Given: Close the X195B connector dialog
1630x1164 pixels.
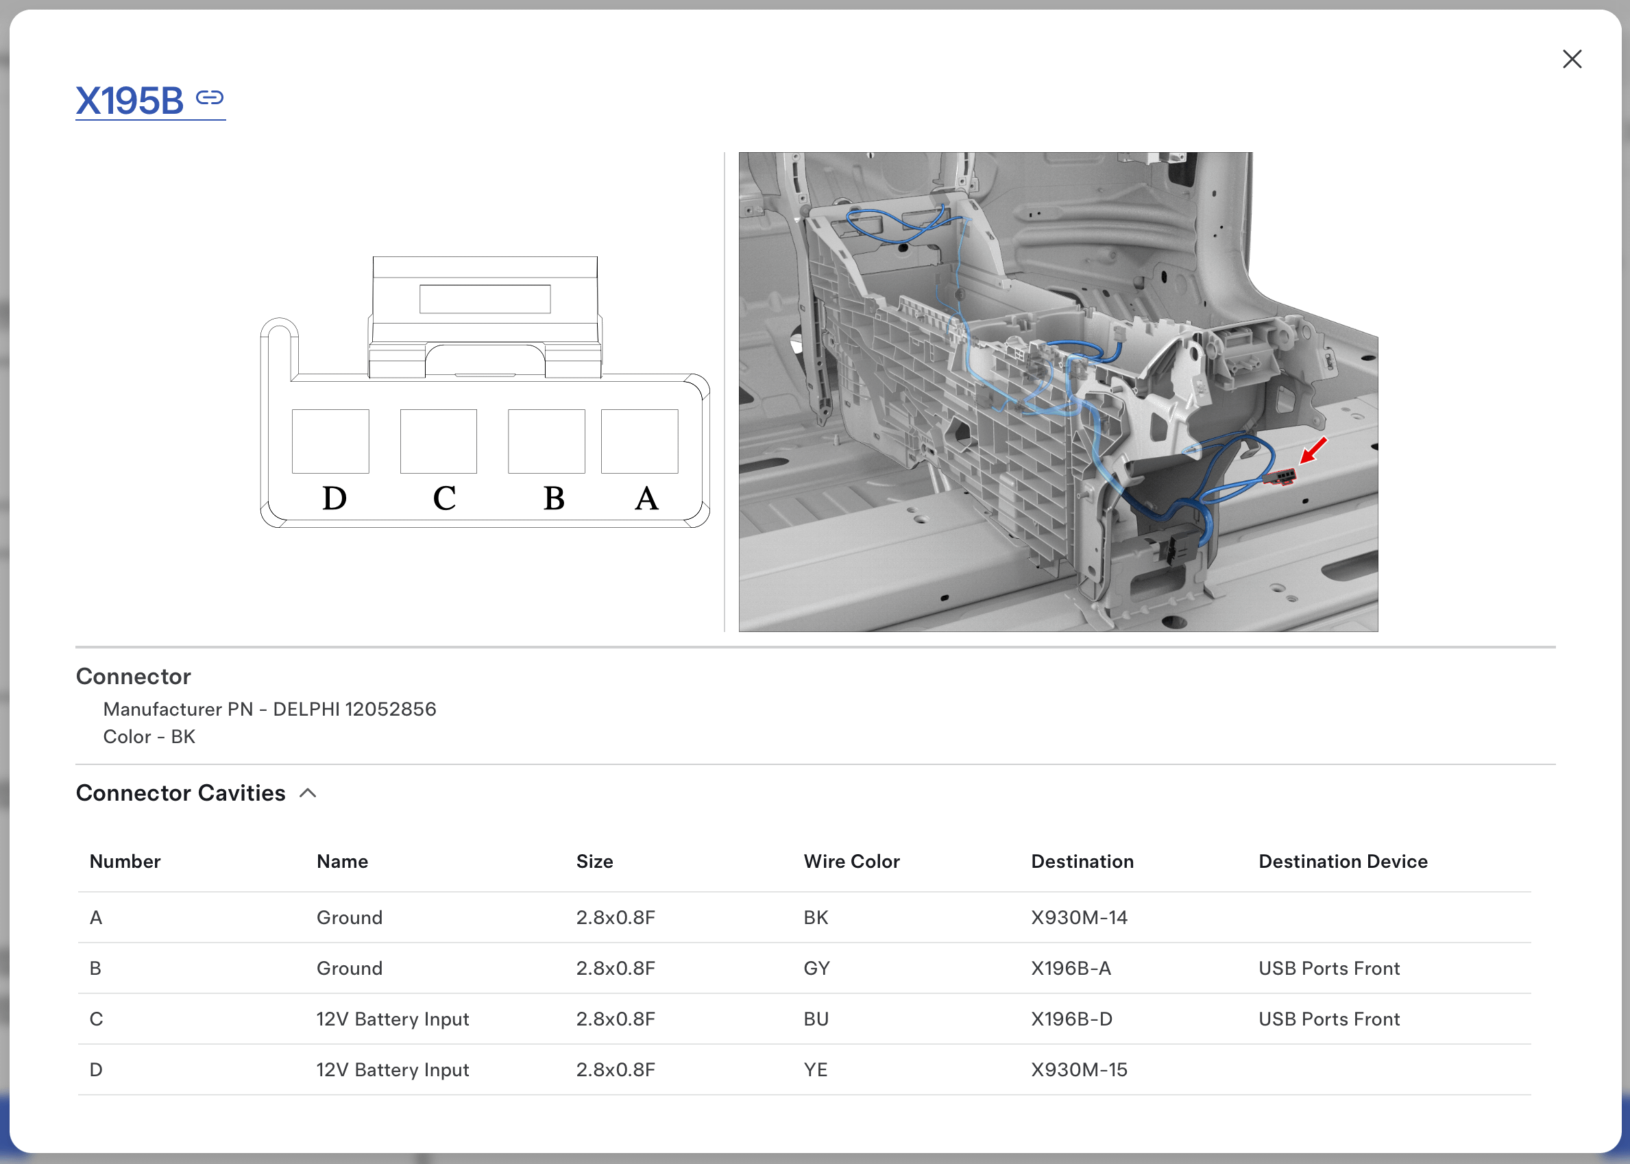Looking at the screenshot, I should (1571, 59).
